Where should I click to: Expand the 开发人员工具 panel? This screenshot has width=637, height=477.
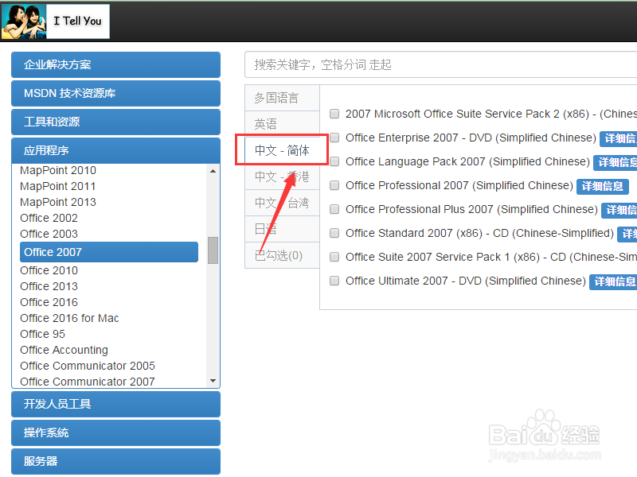(x=115, y=404)
